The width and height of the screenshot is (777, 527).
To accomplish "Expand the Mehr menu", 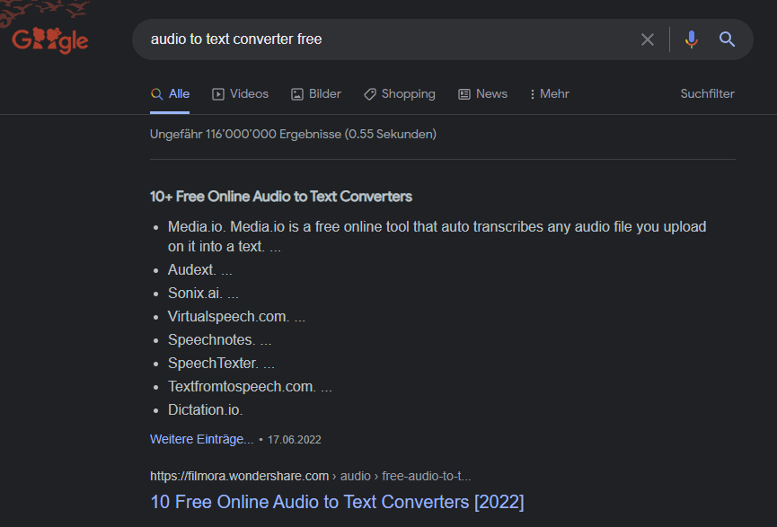I will click(550, 94).
